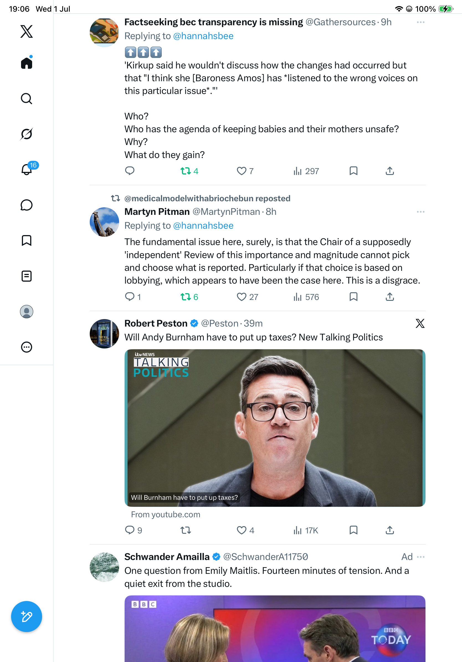Undo repost on Factseeking's reply
The height and width of the screenshot is (662, 462).
click(186, 171)
